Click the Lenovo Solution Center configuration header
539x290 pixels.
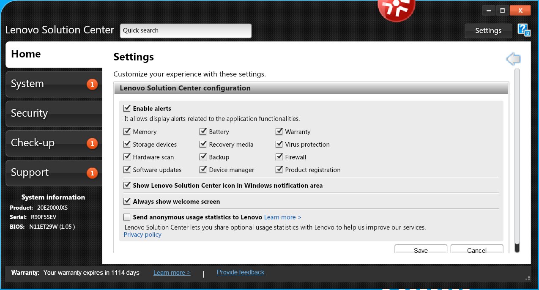click(312, 88)
